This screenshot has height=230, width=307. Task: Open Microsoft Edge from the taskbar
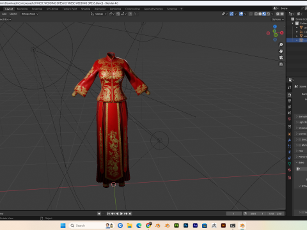(139, 226)
